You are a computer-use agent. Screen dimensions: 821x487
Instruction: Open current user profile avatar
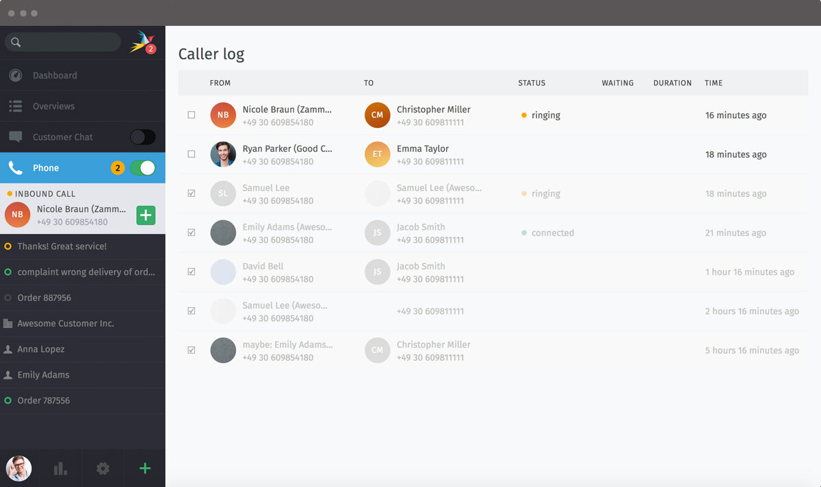coord(18,469)
